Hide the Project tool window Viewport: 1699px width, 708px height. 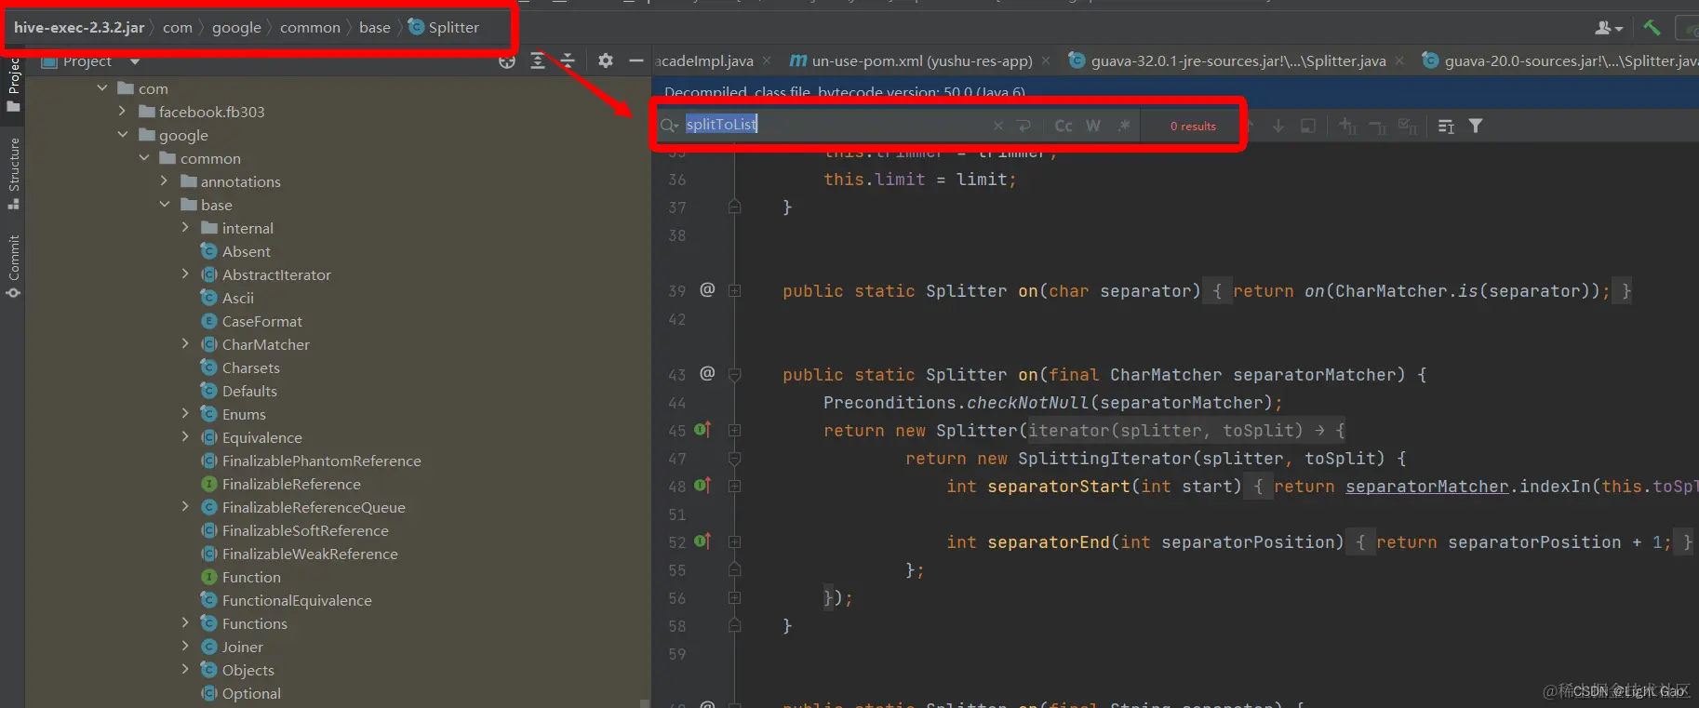636,61
